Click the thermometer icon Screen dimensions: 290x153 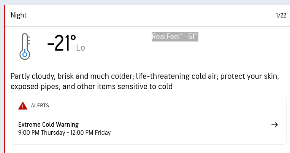coord(25,46)
